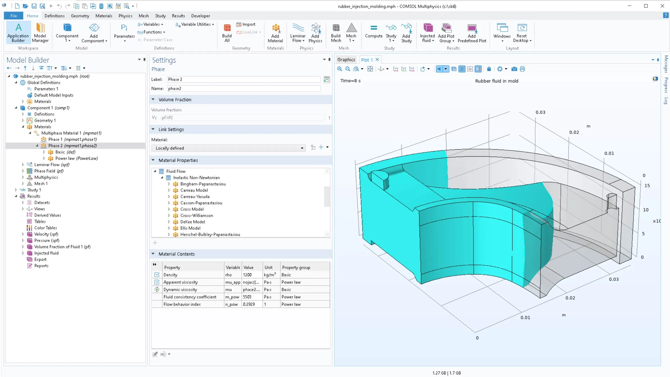Toggle the Apparent viscosity property checkbox
Screen dimensions: 670x377
[x=157, y=282]
